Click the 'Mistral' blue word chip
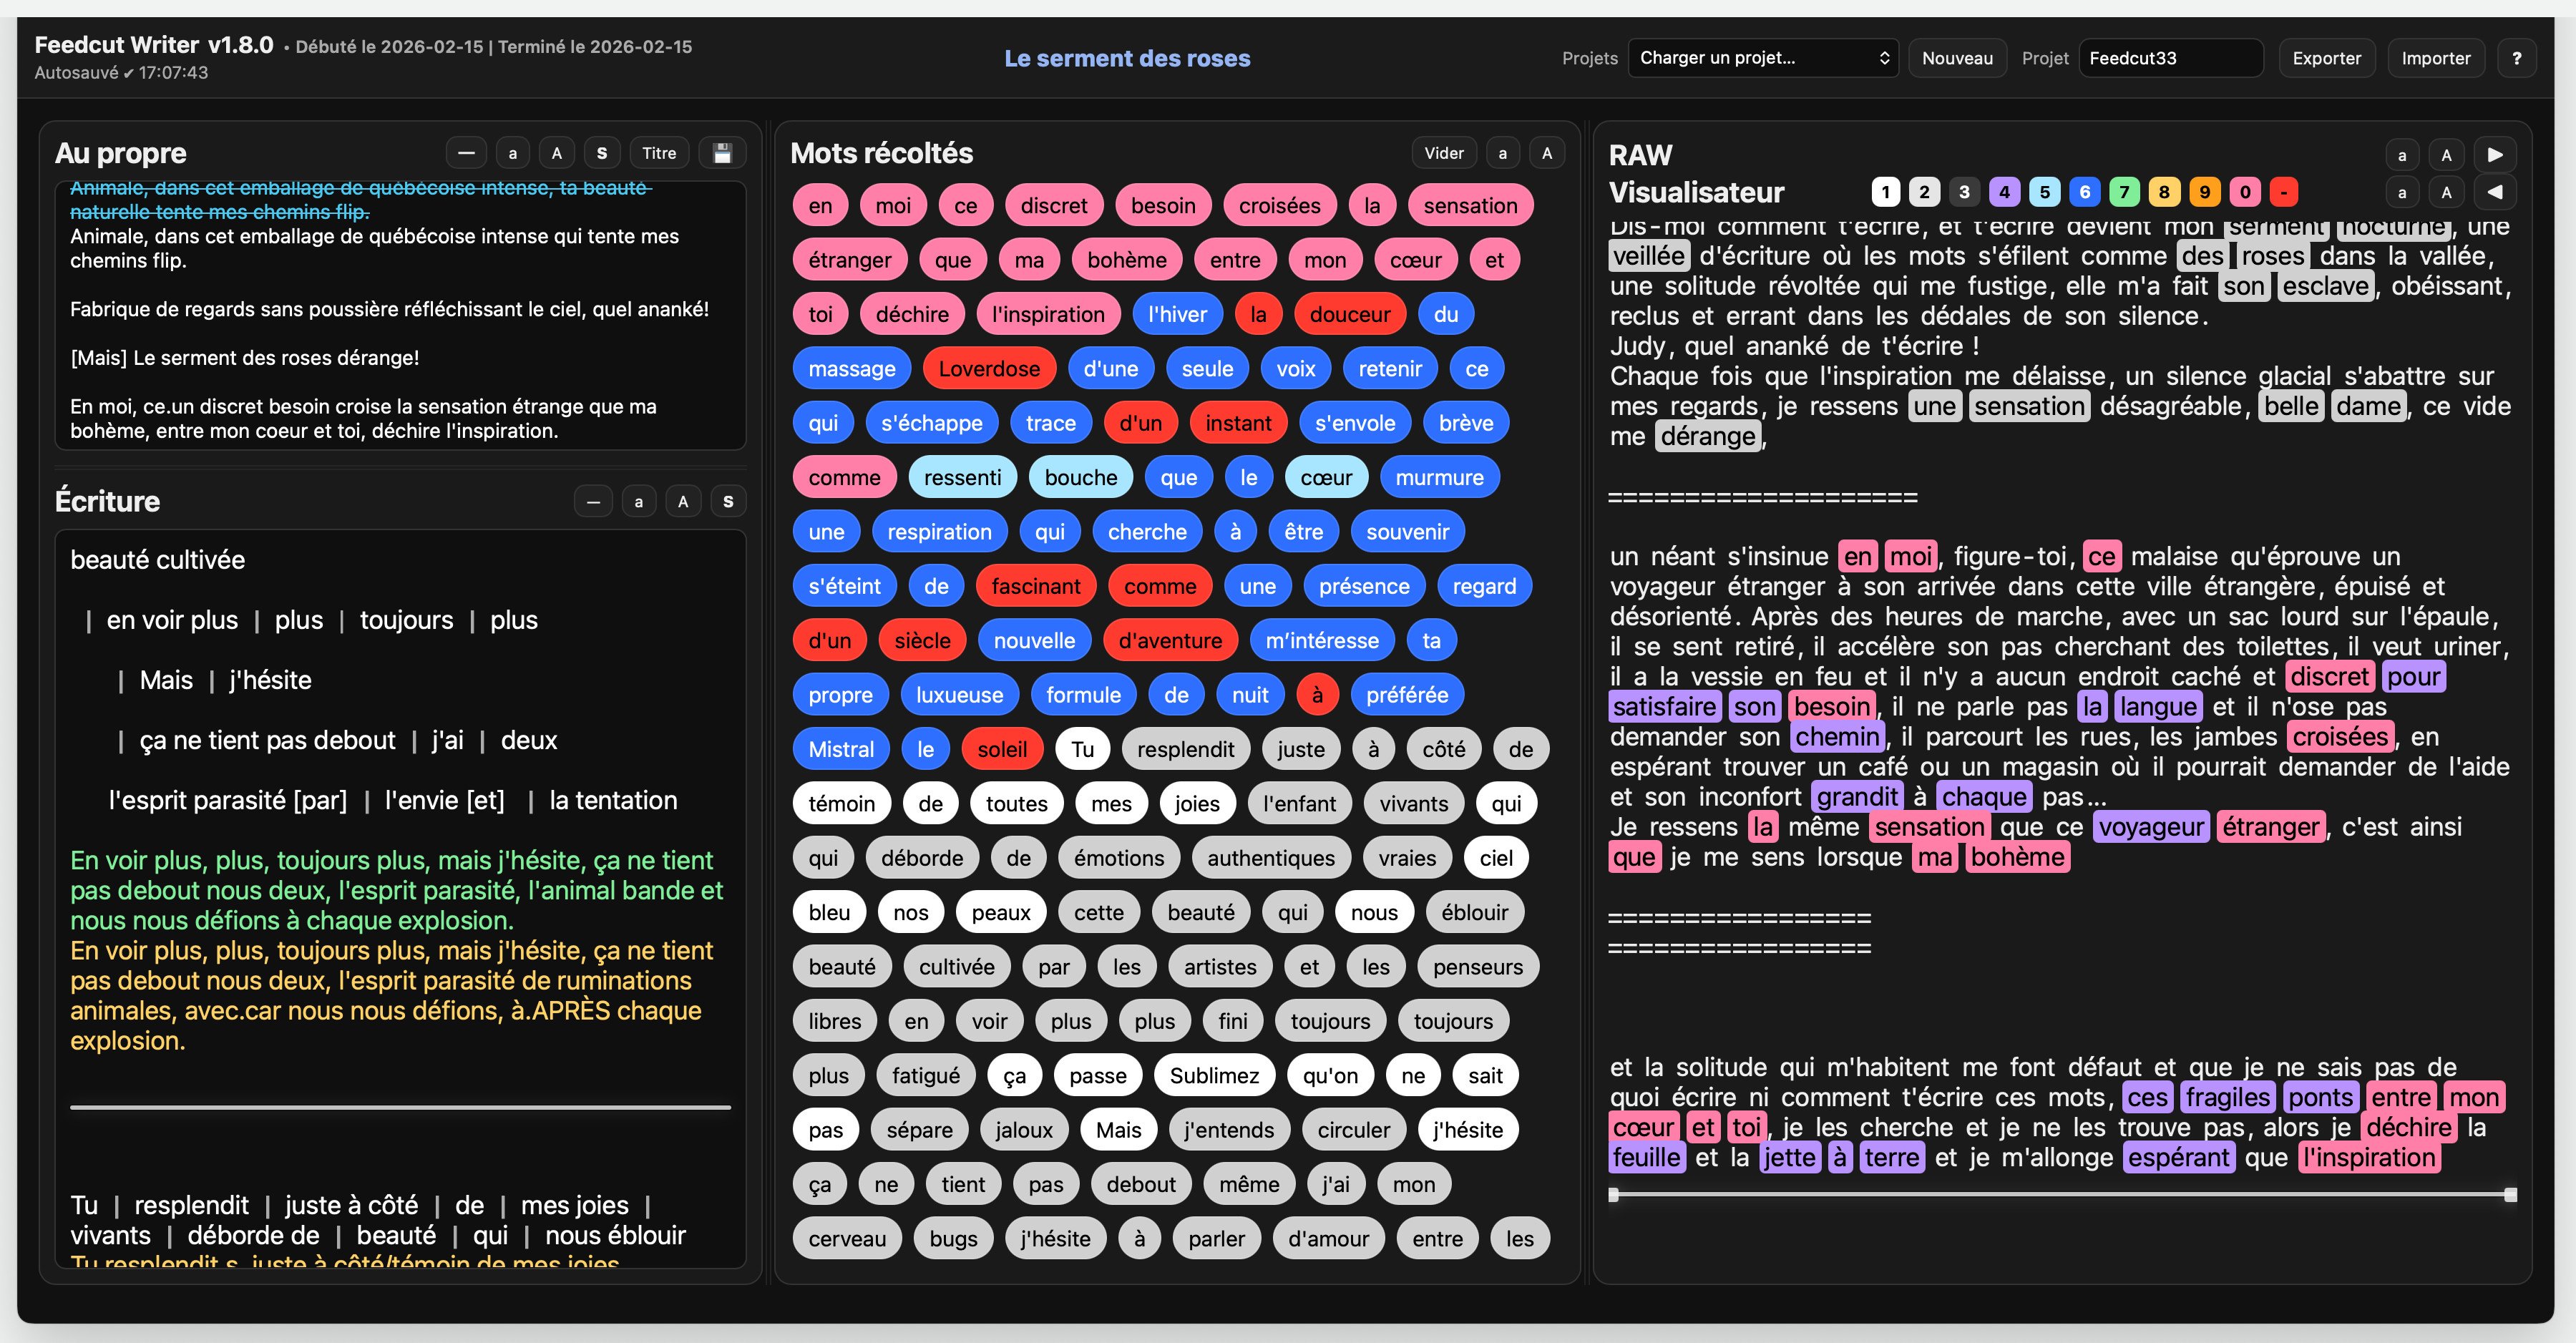The image size is (2576, 1343). coord(841,749)
